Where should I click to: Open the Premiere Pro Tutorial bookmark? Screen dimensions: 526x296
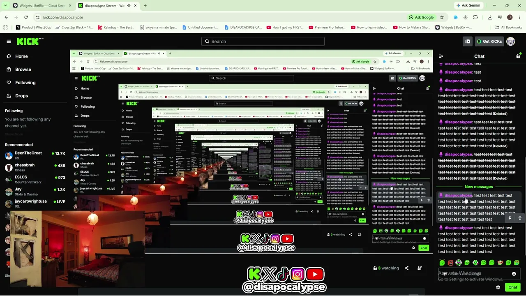coord(327,28)
